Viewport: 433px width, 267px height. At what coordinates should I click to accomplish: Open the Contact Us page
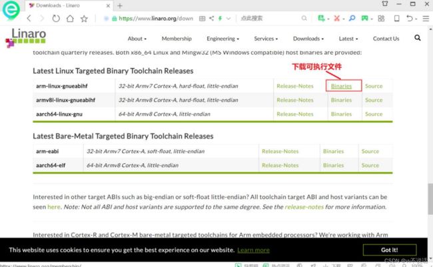click(x=386, y=39)
